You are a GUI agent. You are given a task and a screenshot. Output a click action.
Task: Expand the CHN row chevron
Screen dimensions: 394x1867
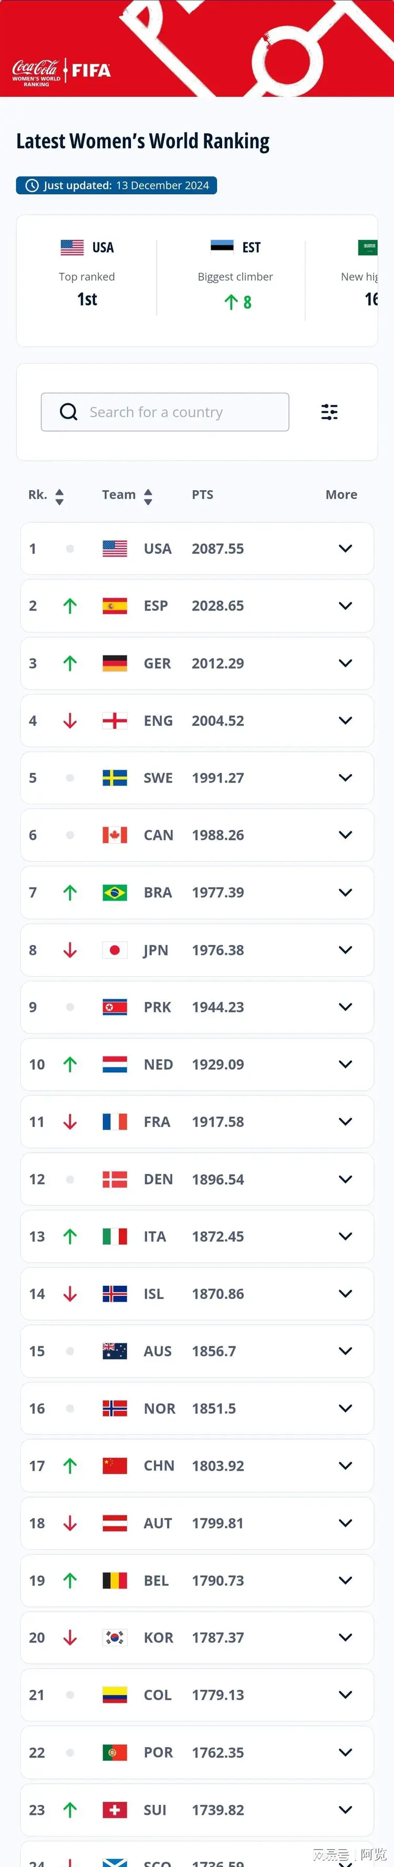click(346, 1466)
